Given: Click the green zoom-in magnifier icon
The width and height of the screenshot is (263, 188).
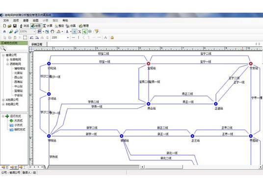Looking at the screenshot, I should (11, 31).
